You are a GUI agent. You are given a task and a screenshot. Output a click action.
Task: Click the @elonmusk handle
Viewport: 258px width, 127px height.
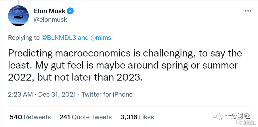pos(51,20)
